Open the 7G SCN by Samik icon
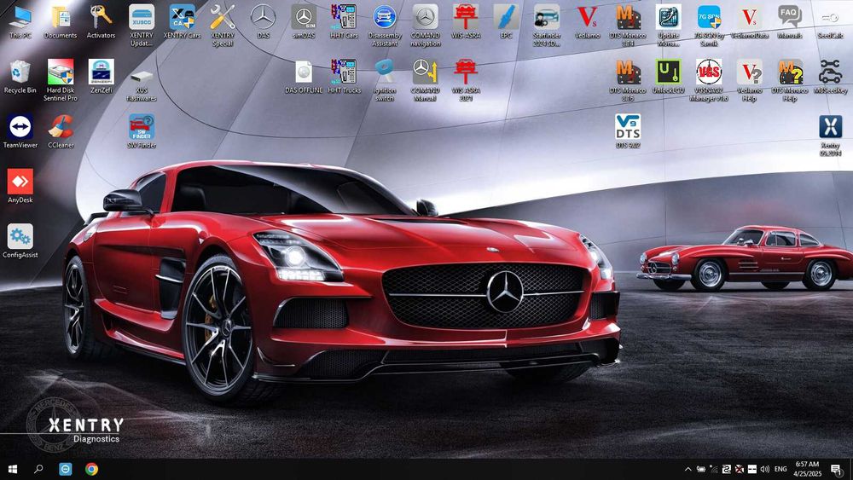Viewport: 853px width, 480px height. click(x=709, y=25)
